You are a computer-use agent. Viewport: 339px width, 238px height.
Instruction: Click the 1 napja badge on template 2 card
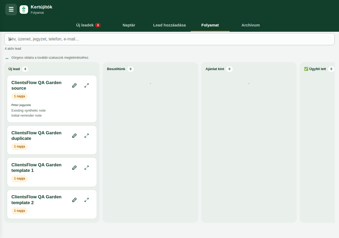pos(19,211)
